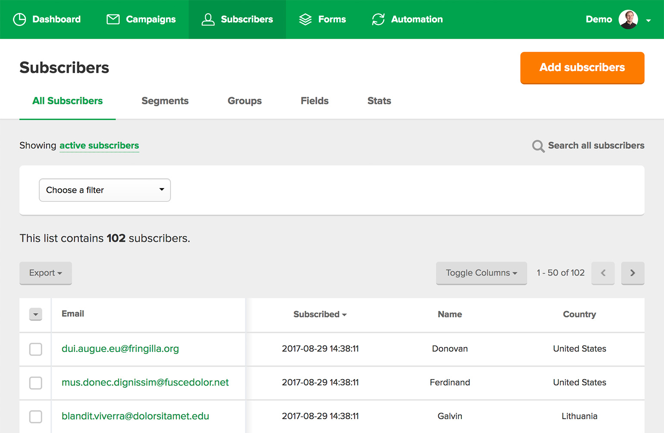Expand the Export dropdown menu
The width and height of the screenshot is (664, 433).
pyautogui.click(x=45, y=273)
